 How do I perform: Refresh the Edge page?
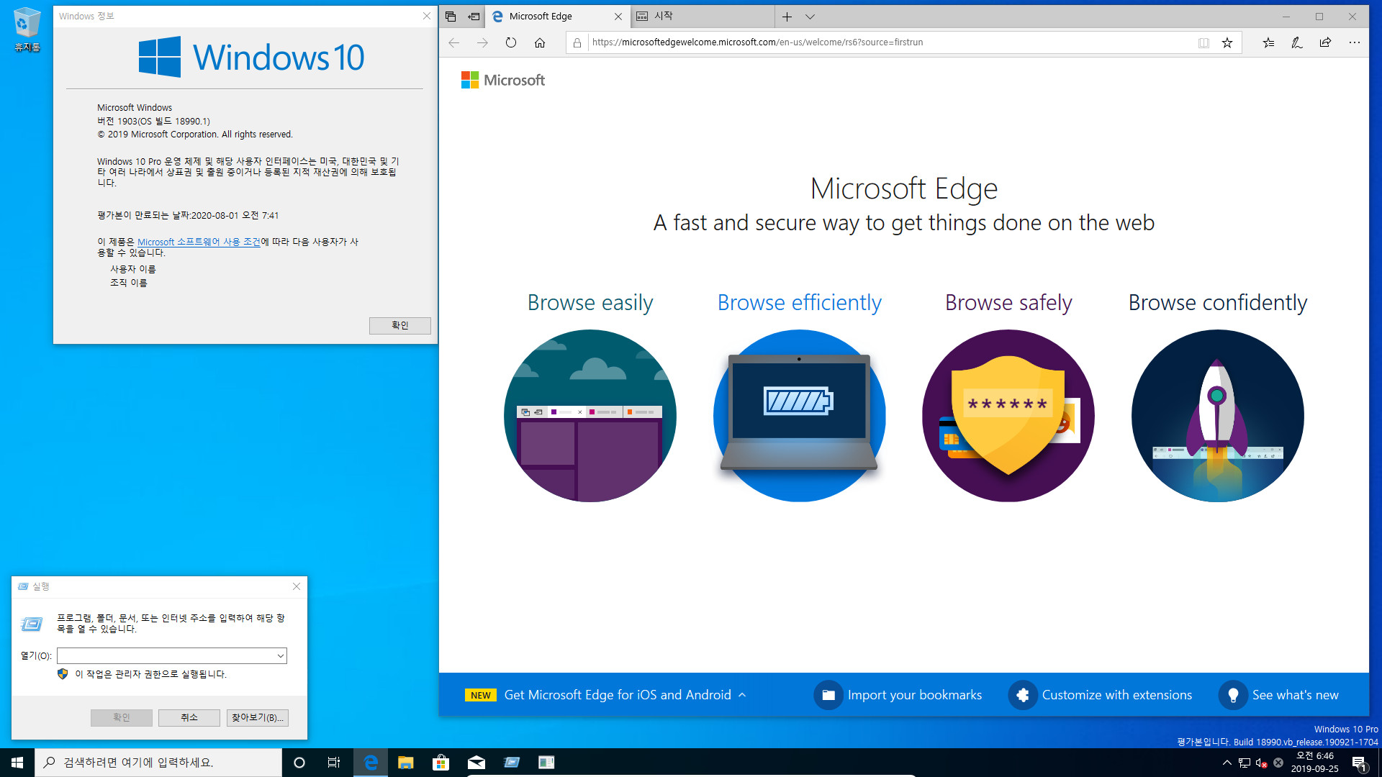tap(511, 42)
